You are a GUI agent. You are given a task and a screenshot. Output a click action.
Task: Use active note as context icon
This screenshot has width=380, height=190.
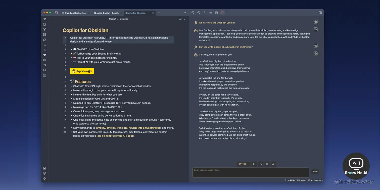(x=273, y=164)
